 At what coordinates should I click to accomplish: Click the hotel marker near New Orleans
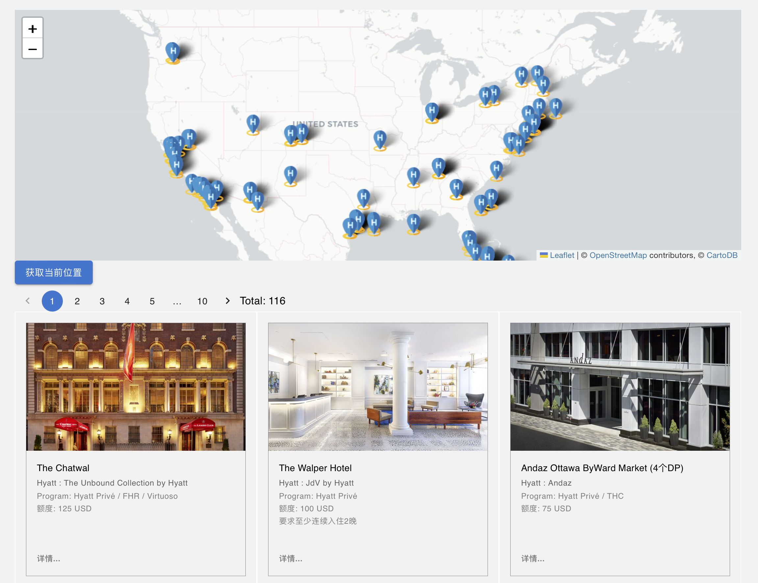click(x=413, y=222)
